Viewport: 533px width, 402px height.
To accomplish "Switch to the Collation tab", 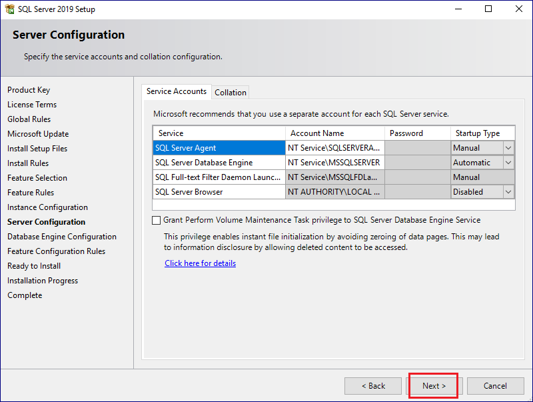I will [231, 93].
